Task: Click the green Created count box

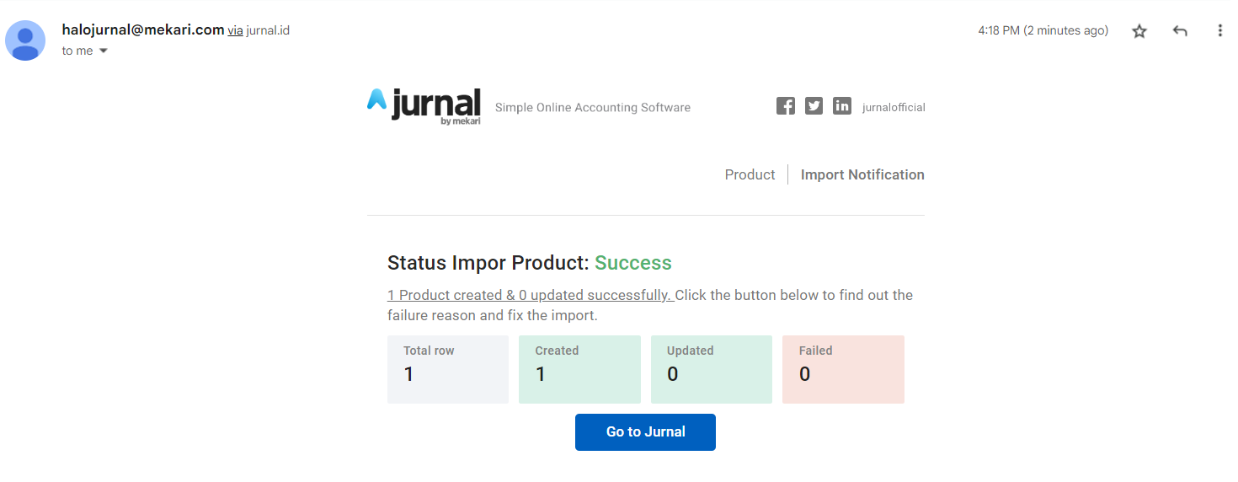Action: coord(579,369)
